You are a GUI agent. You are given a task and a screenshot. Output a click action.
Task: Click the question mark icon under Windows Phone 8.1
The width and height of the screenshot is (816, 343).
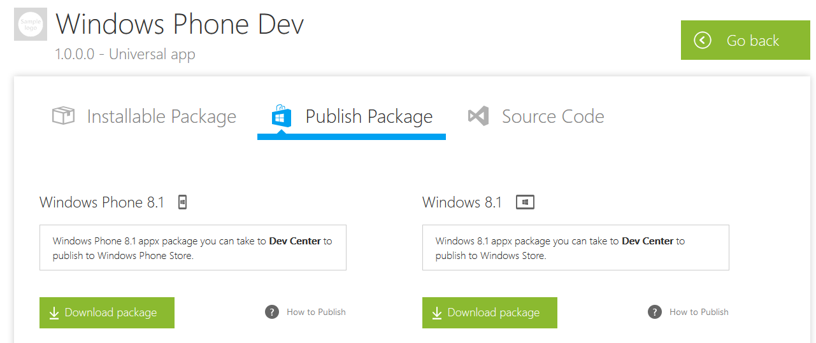272,312
